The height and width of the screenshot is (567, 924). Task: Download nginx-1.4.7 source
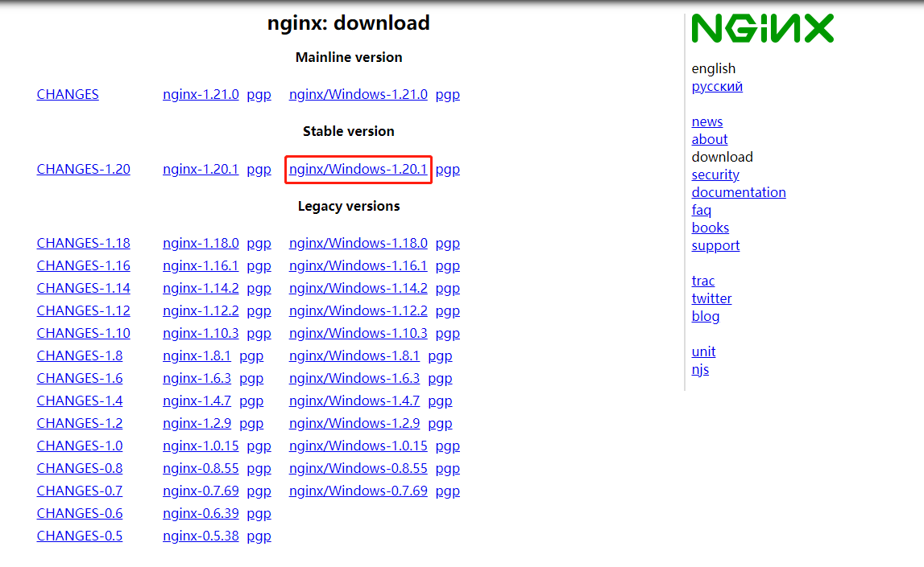coord(197,401)
